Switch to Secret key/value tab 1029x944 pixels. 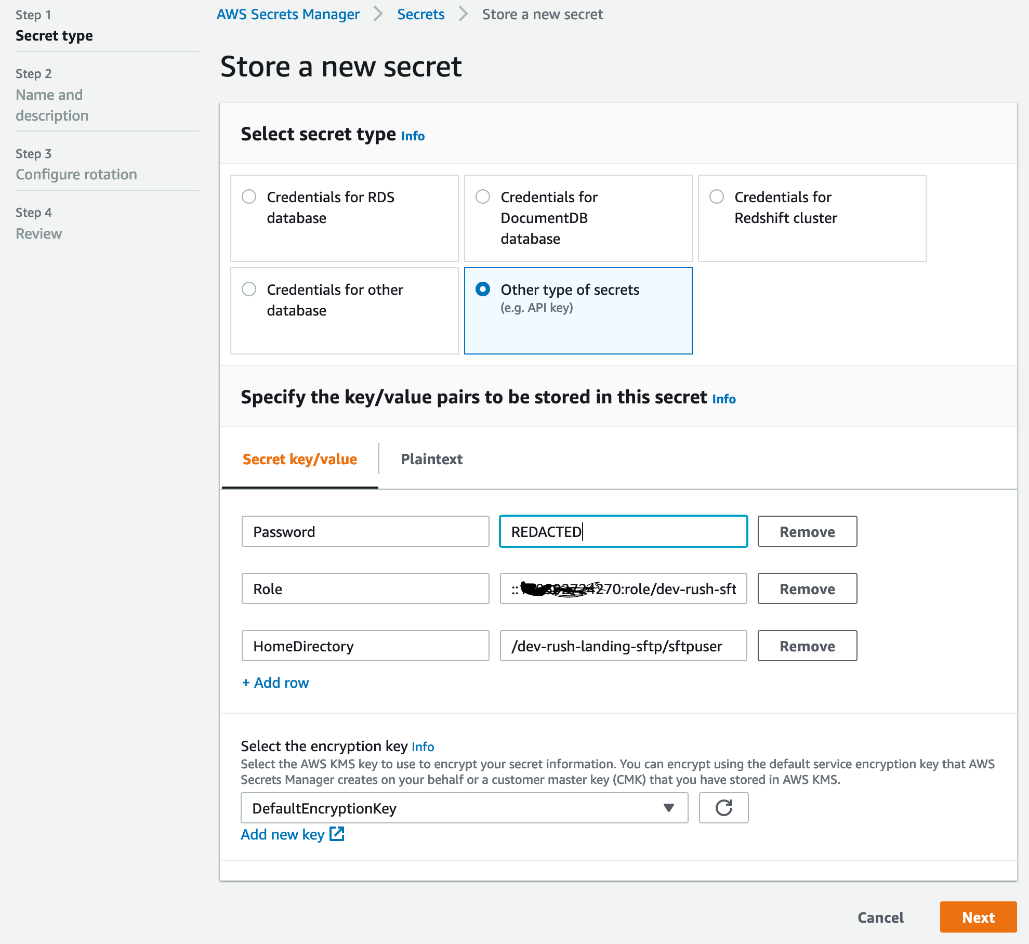300,459
